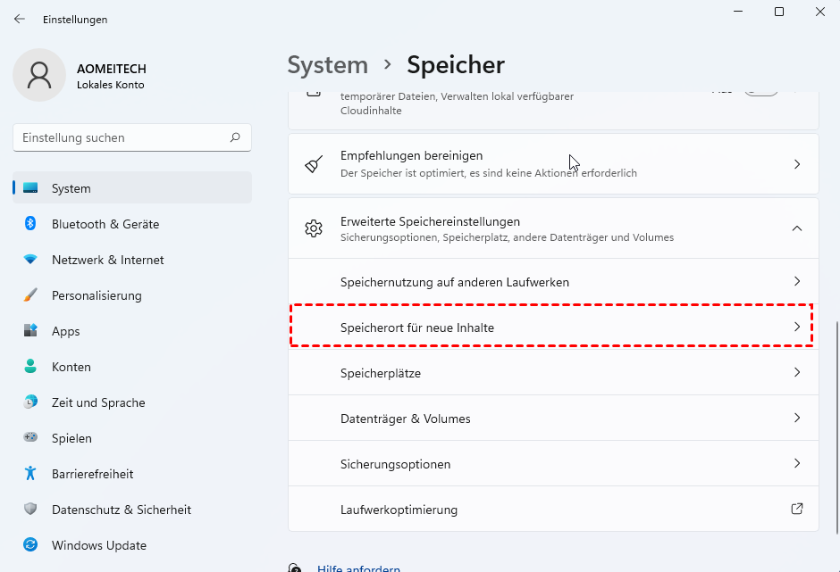
Task: Click the Netzwerk & Internet wifi icon
Action: click(x=30, y=260)
